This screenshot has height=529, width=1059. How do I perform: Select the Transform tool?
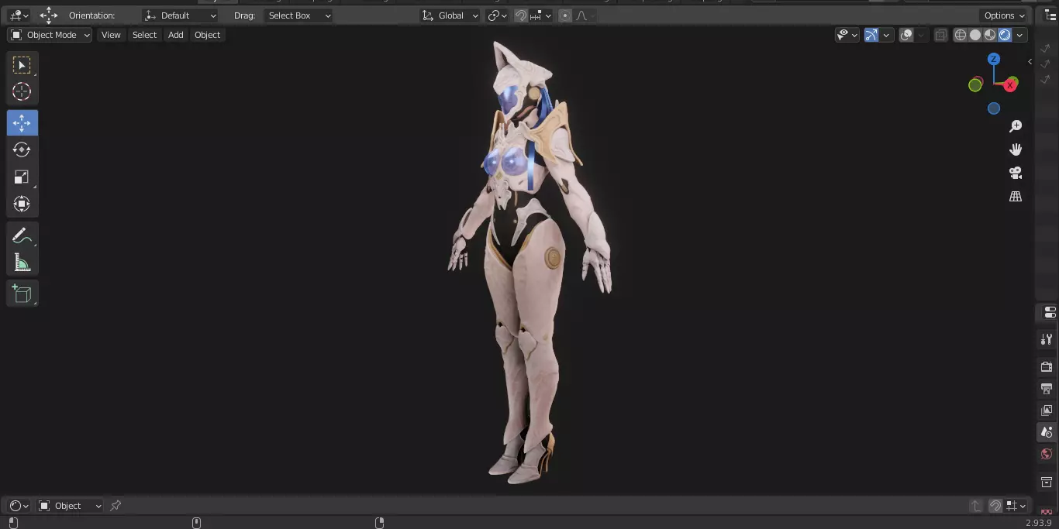pos(22,204)
